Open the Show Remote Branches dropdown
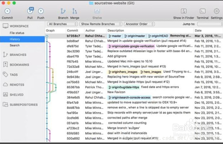 [x=101, y=24]
